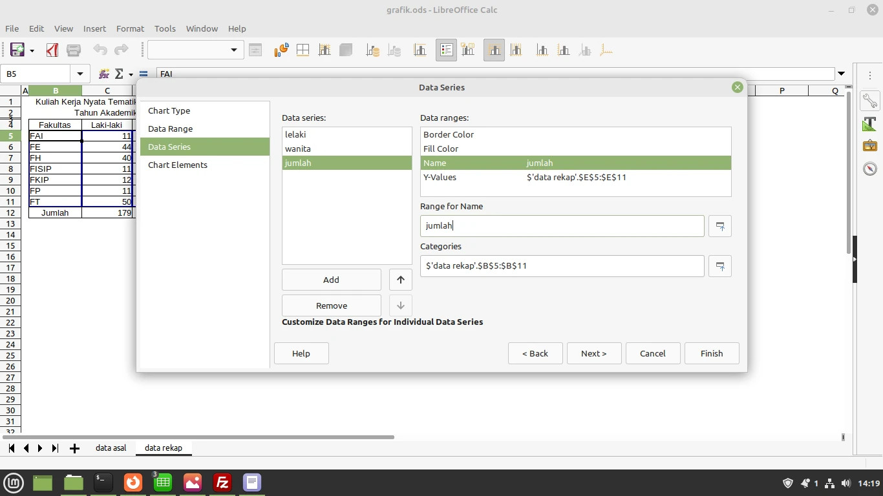Select the wanita data series
Screen dimensions: 883x496
(347, 149)
